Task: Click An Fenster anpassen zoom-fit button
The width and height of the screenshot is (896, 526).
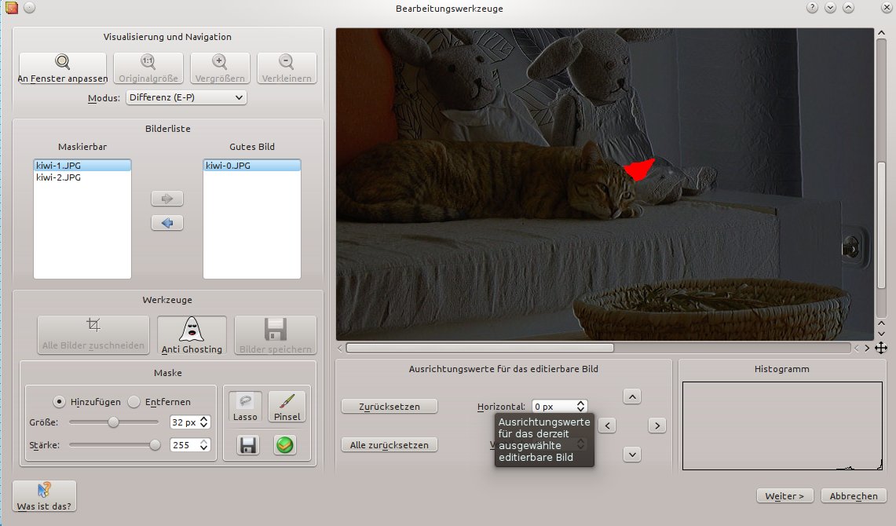Action: click(63, 68)
